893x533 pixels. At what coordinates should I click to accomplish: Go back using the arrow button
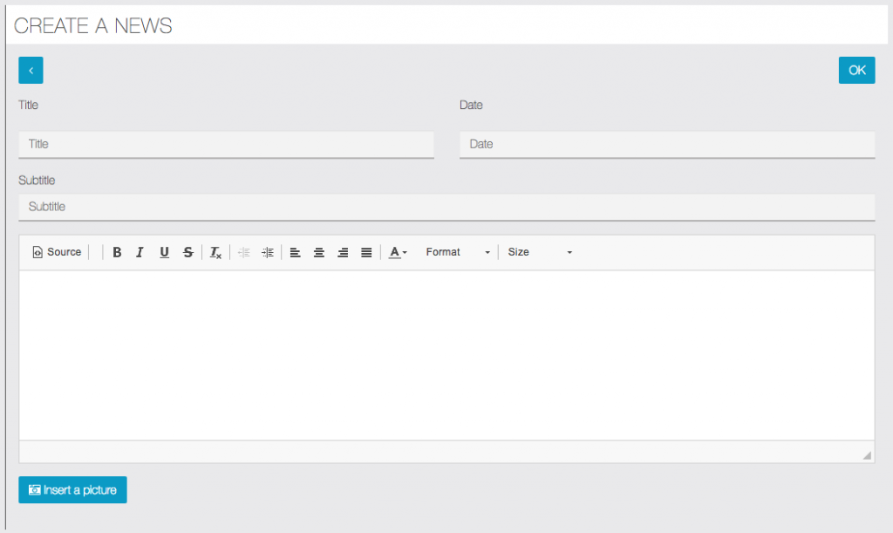point(31,70)
